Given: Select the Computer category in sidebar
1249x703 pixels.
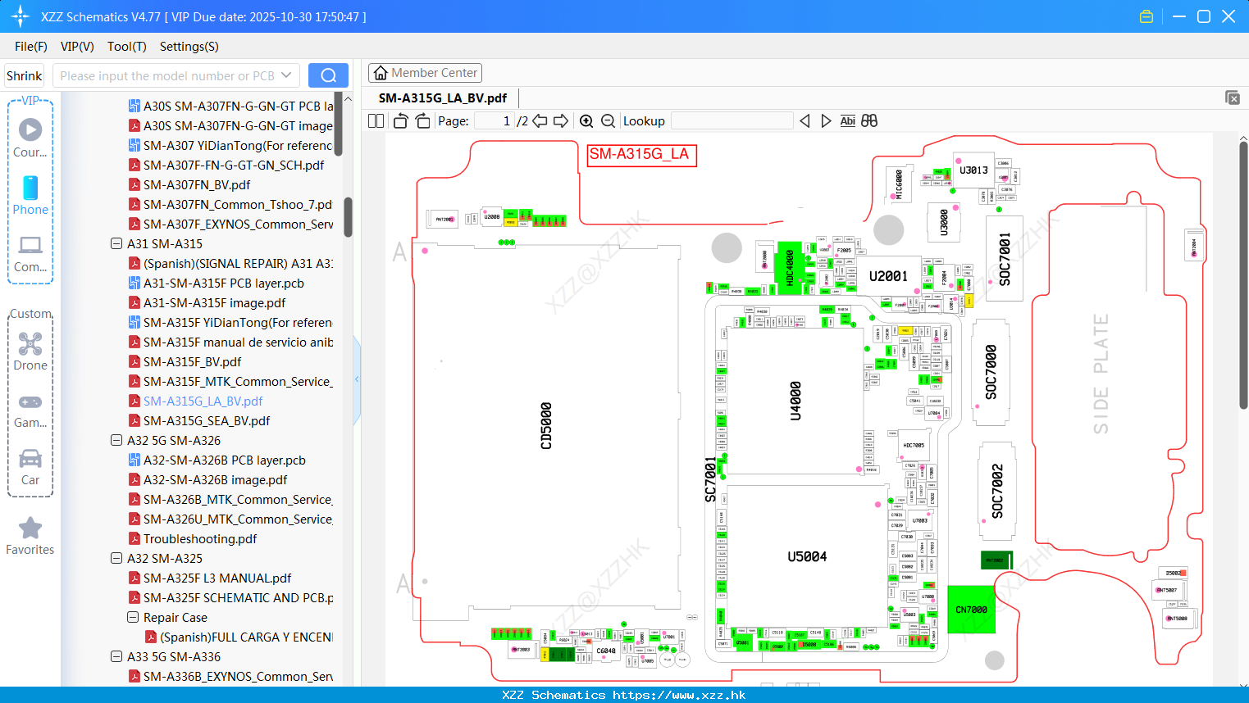Looking at the screenshot, I should click(30, 254).
